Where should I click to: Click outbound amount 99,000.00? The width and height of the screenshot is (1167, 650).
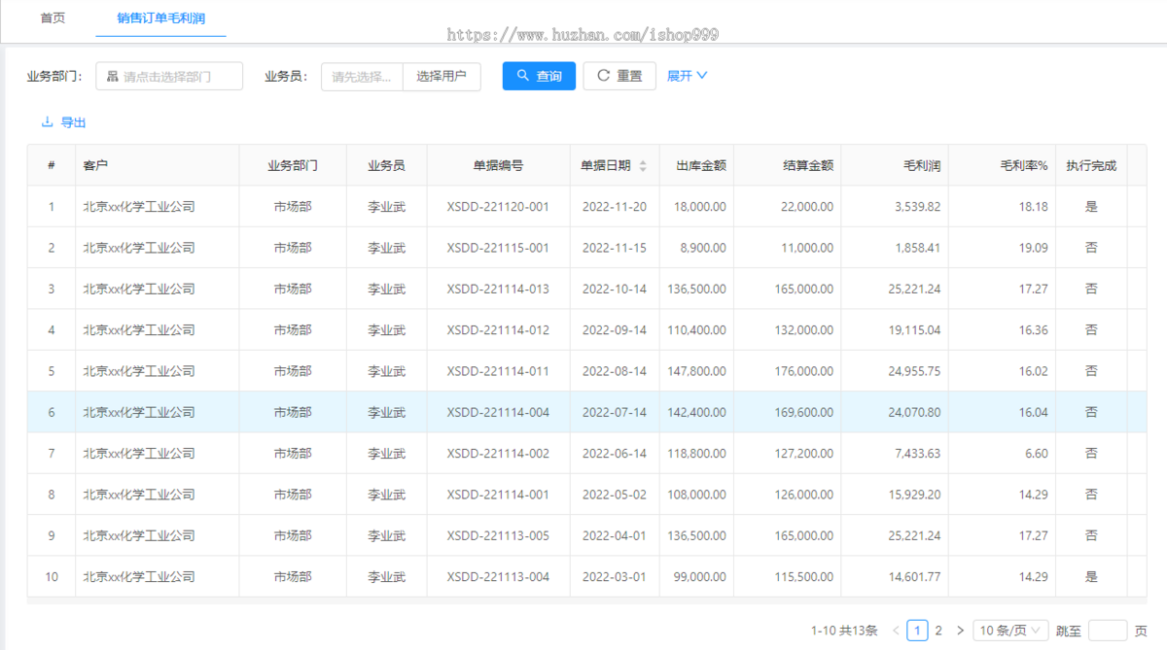[x=700, y=577]
